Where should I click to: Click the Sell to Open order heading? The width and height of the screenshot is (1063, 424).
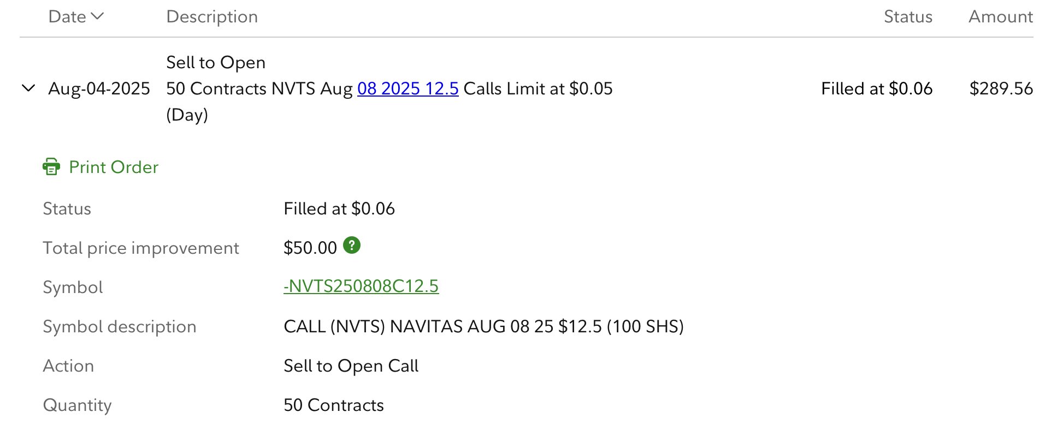pos(216,63)
